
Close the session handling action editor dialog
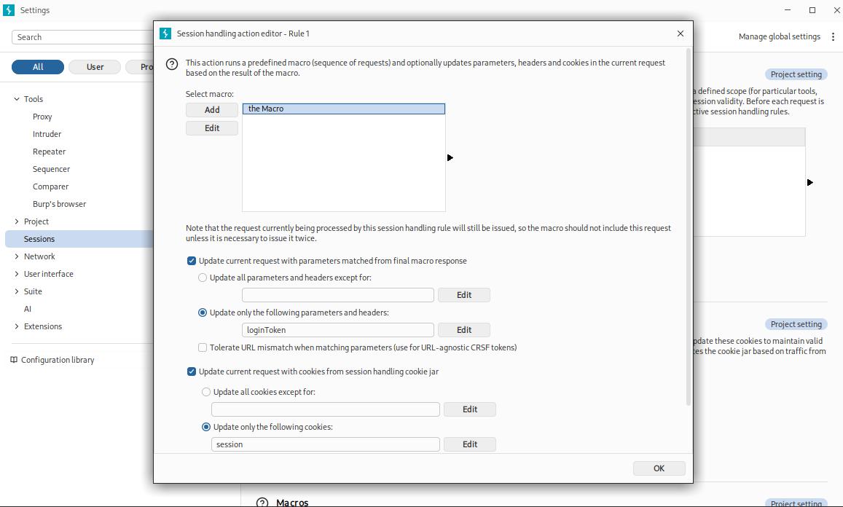[681, 34]
